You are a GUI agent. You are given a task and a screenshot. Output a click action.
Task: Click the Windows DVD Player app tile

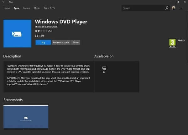pos(17,34)
